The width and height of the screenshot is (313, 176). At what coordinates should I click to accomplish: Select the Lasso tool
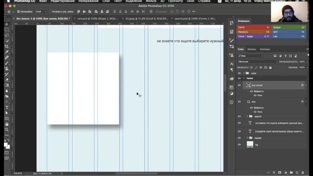coord(6,35)
